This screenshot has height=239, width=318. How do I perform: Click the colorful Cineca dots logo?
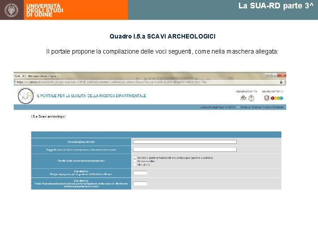277,98
